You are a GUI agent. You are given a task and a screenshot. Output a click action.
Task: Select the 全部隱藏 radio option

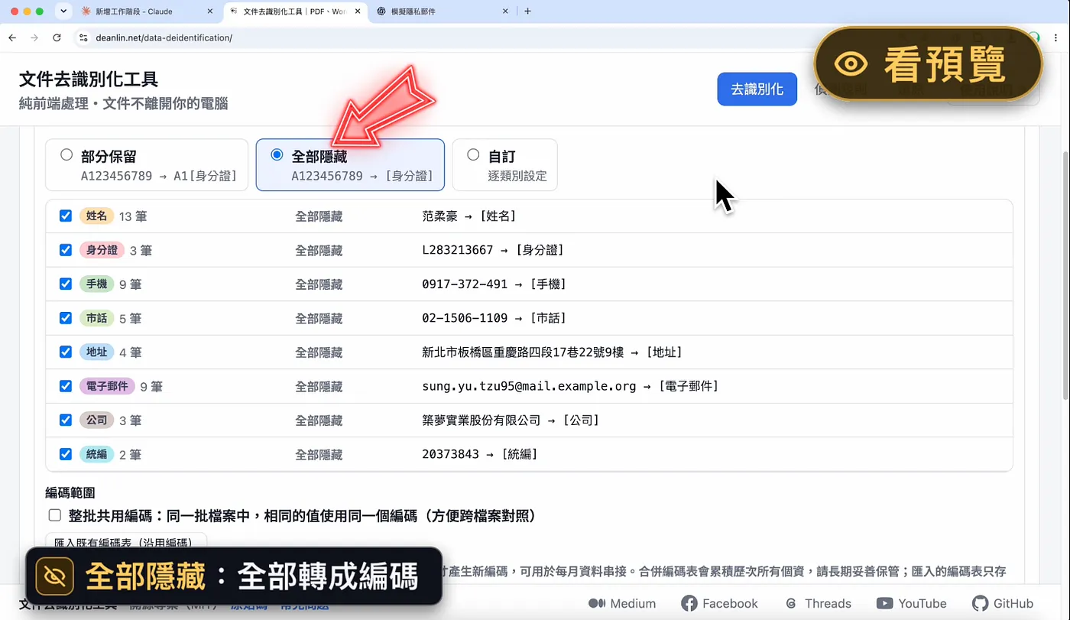click(277, 155)
